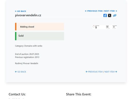Click the left arrow before bottom PREVIOUS ITEM
This screenshot has height=99, width=132.
click(x=87, y=72)
